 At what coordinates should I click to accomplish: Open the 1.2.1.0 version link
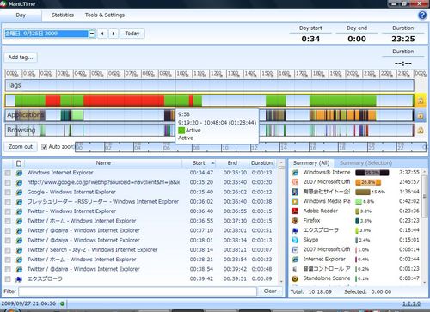(411, 303)
